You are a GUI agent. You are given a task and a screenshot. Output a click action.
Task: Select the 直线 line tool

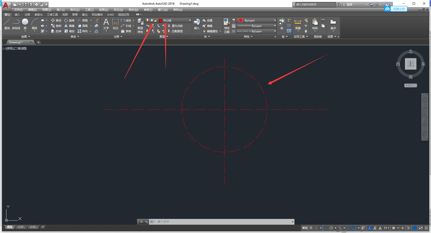(x=7, y=24)
